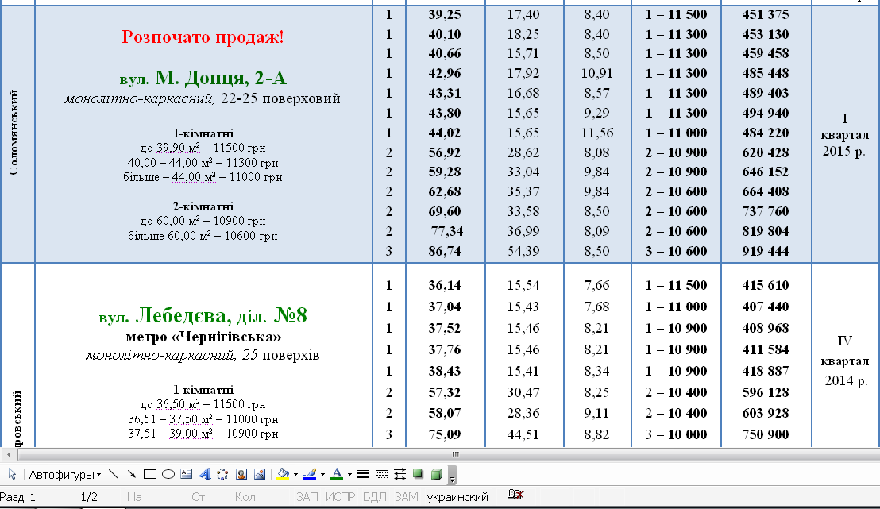Click the украинский language indicator
Viewport: 880px width, 509px height.
457,496
